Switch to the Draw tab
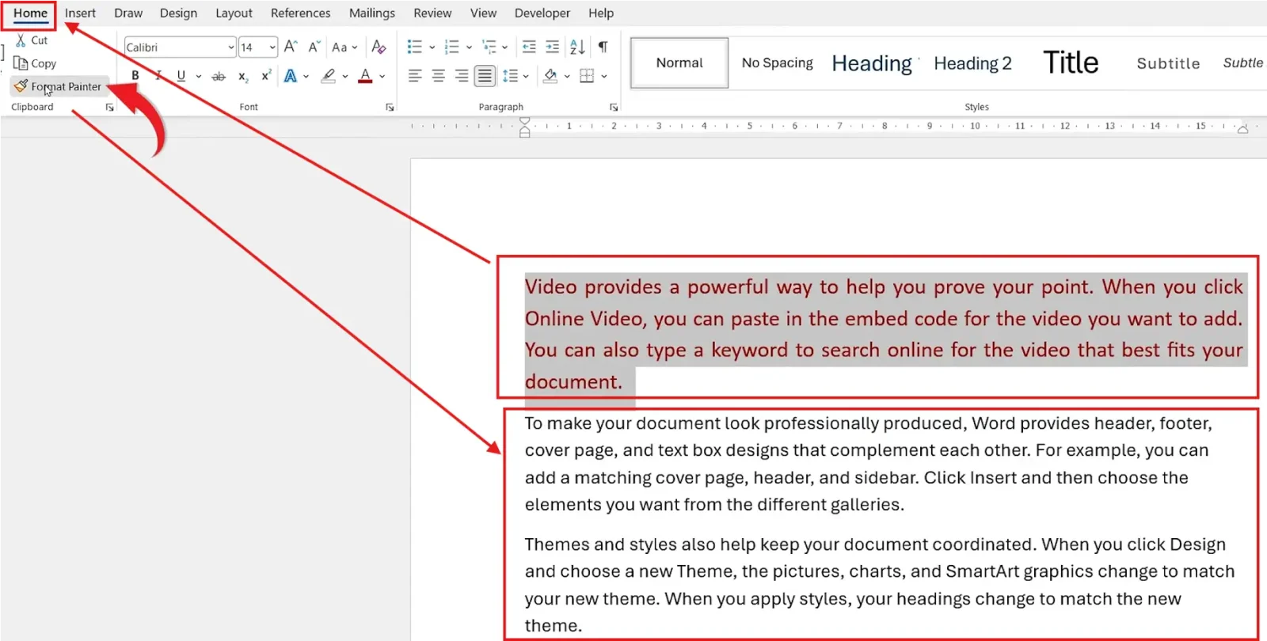 128,13
